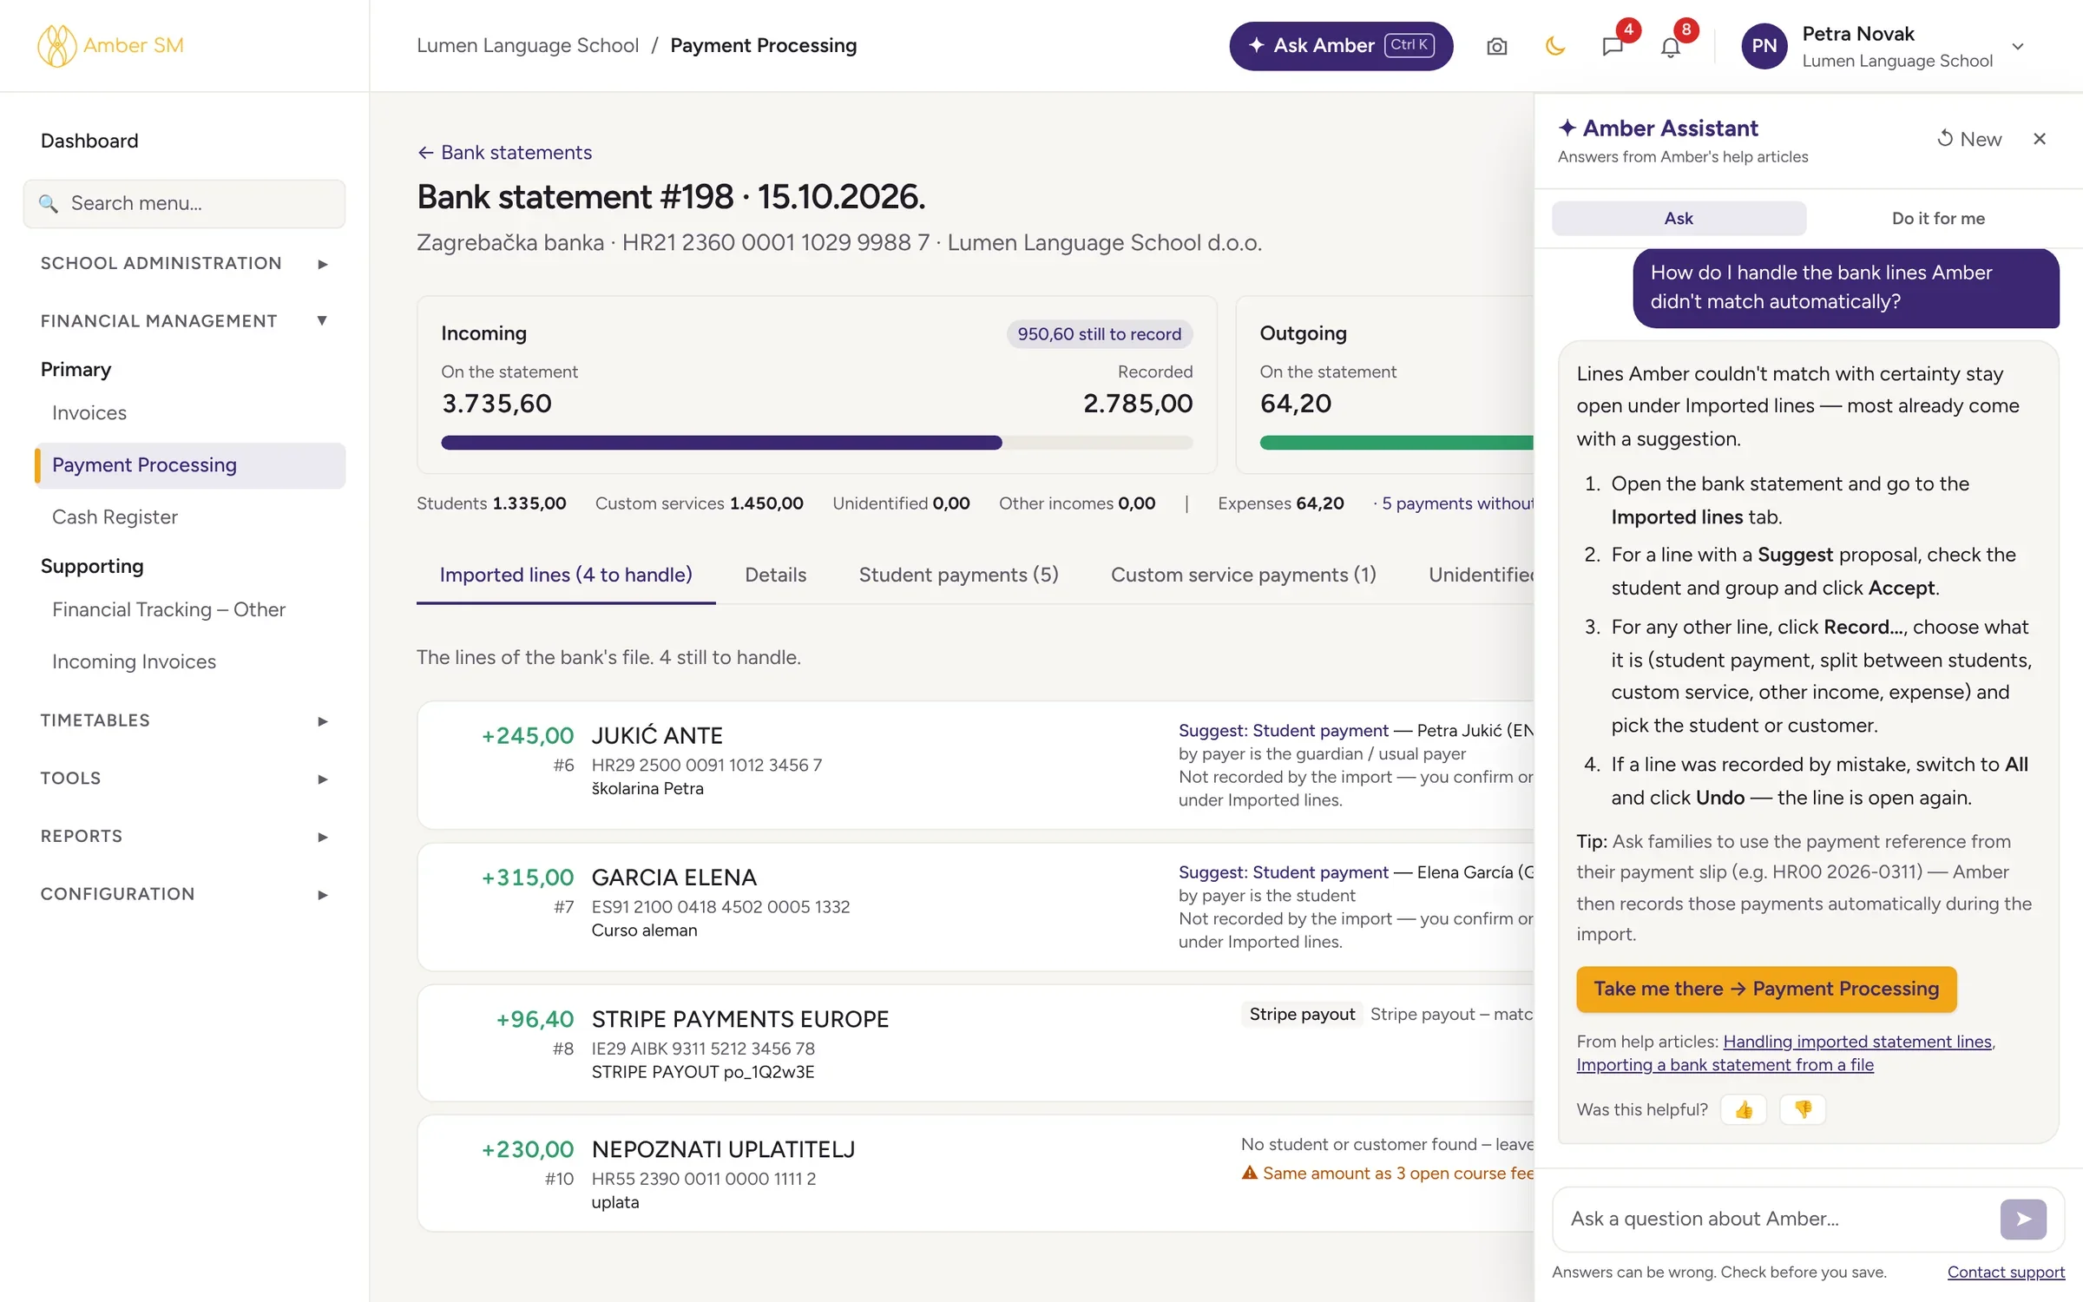Start a new assistant conversation
The height and width of the screenshot is (1302, 2083).
click(1968, 139)
